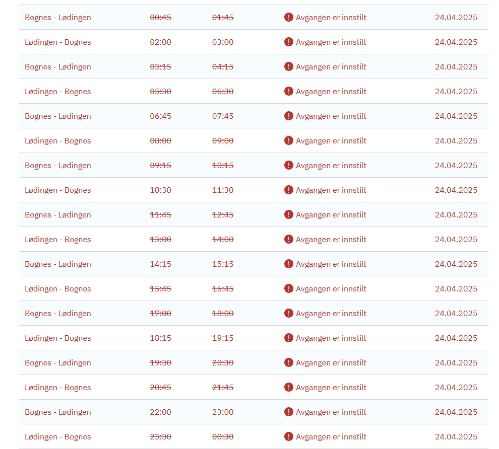The height and width of the screenshot is (449, 499).
Task: Click the exclamation icon for the 14:15 departure
Action: [289, 264]
